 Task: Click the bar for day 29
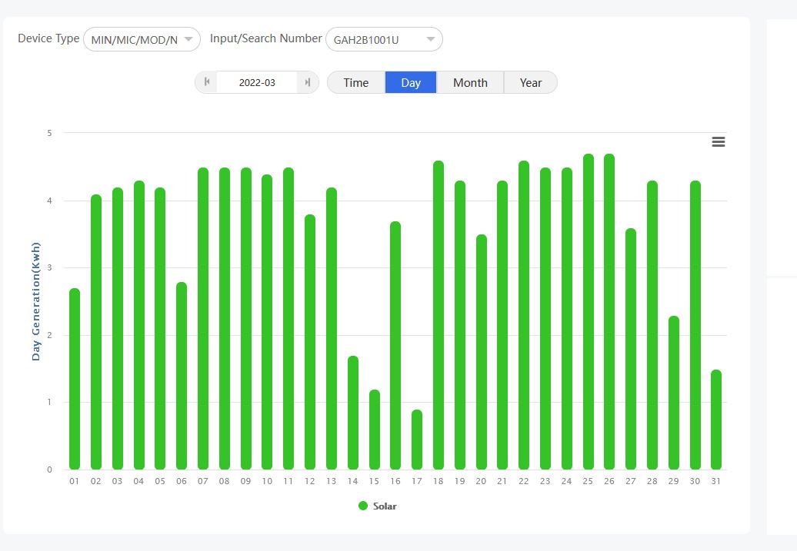(673, 393)
